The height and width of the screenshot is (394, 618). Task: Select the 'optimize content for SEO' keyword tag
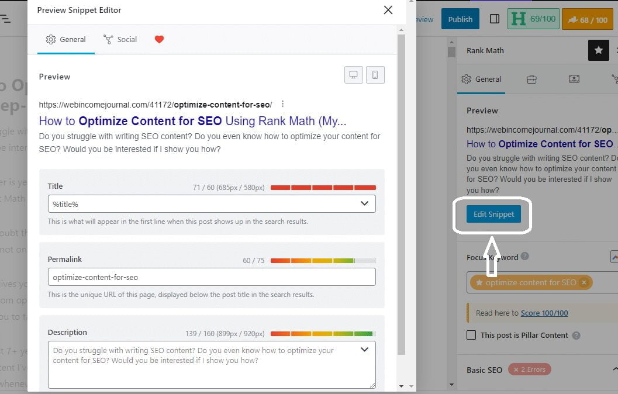tap(531, 282)
